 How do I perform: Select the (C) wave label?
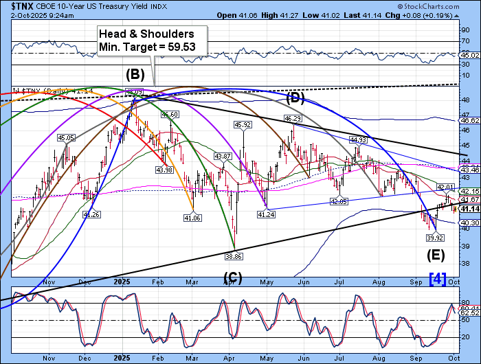point(234,280)
